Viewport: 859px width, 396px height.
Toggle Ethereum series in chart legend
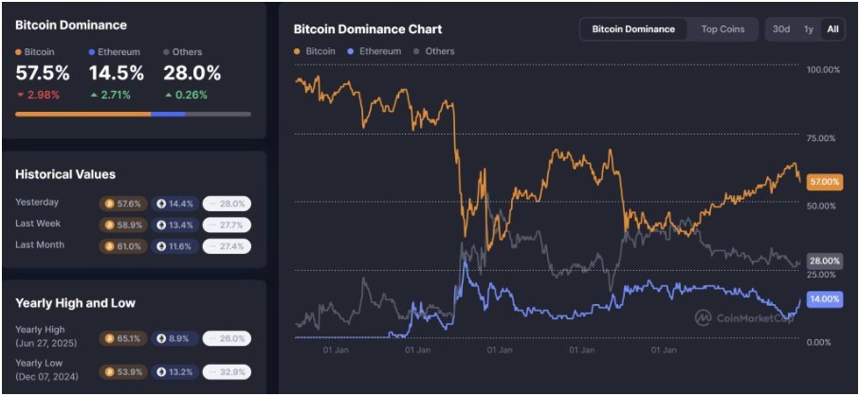375,51
